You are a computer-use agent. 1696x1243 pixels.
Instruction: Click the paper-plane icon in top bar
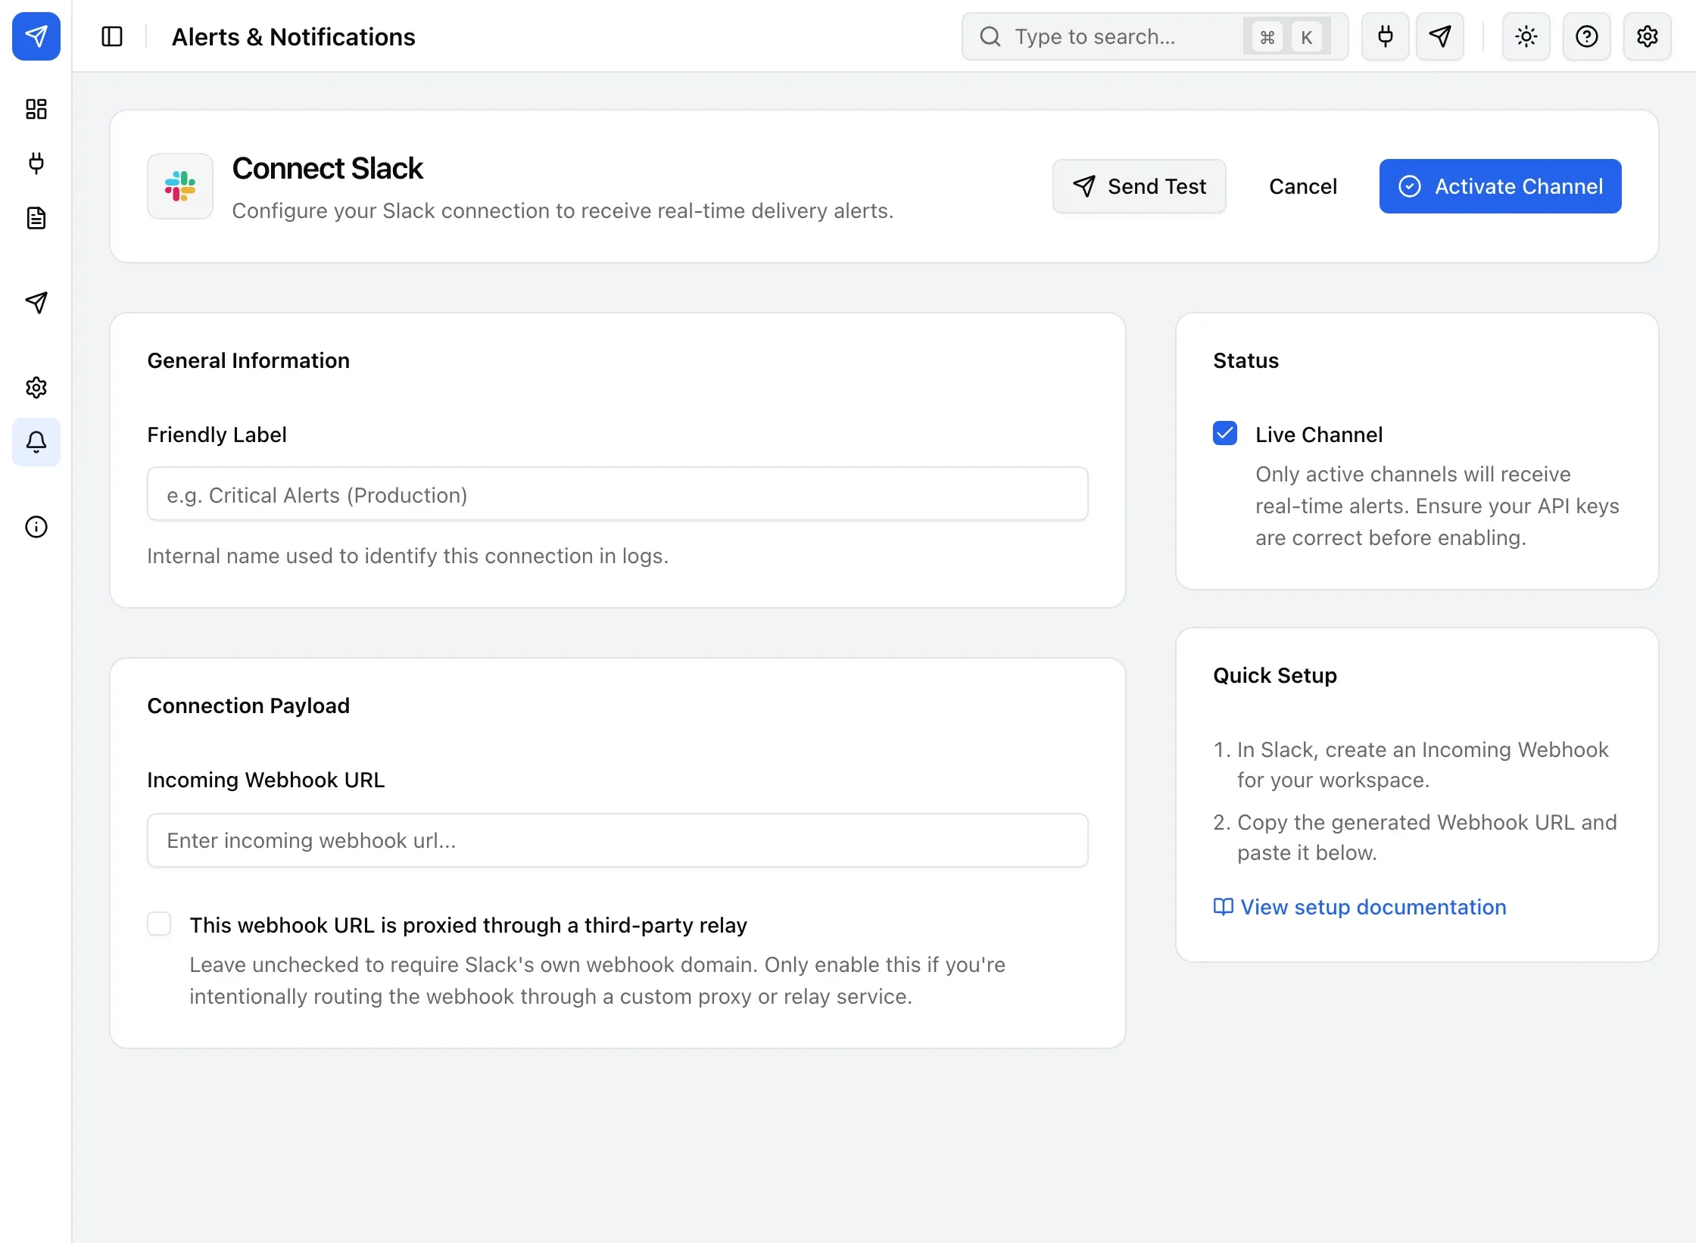pos(1440,36)
